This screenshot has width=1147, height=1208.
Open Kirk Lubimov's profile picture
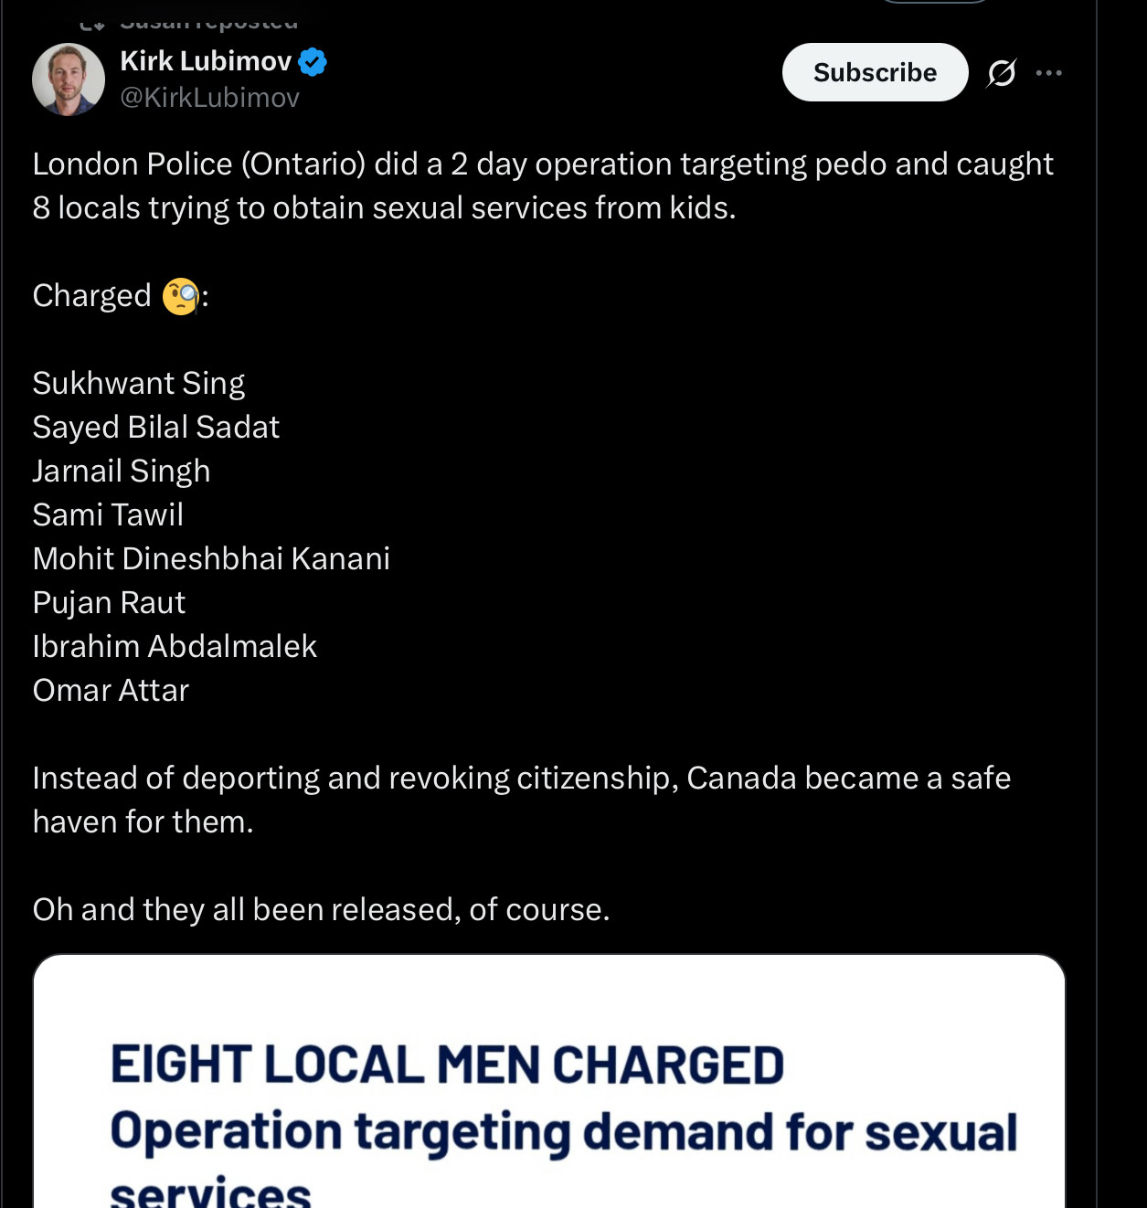coord(69,79)
